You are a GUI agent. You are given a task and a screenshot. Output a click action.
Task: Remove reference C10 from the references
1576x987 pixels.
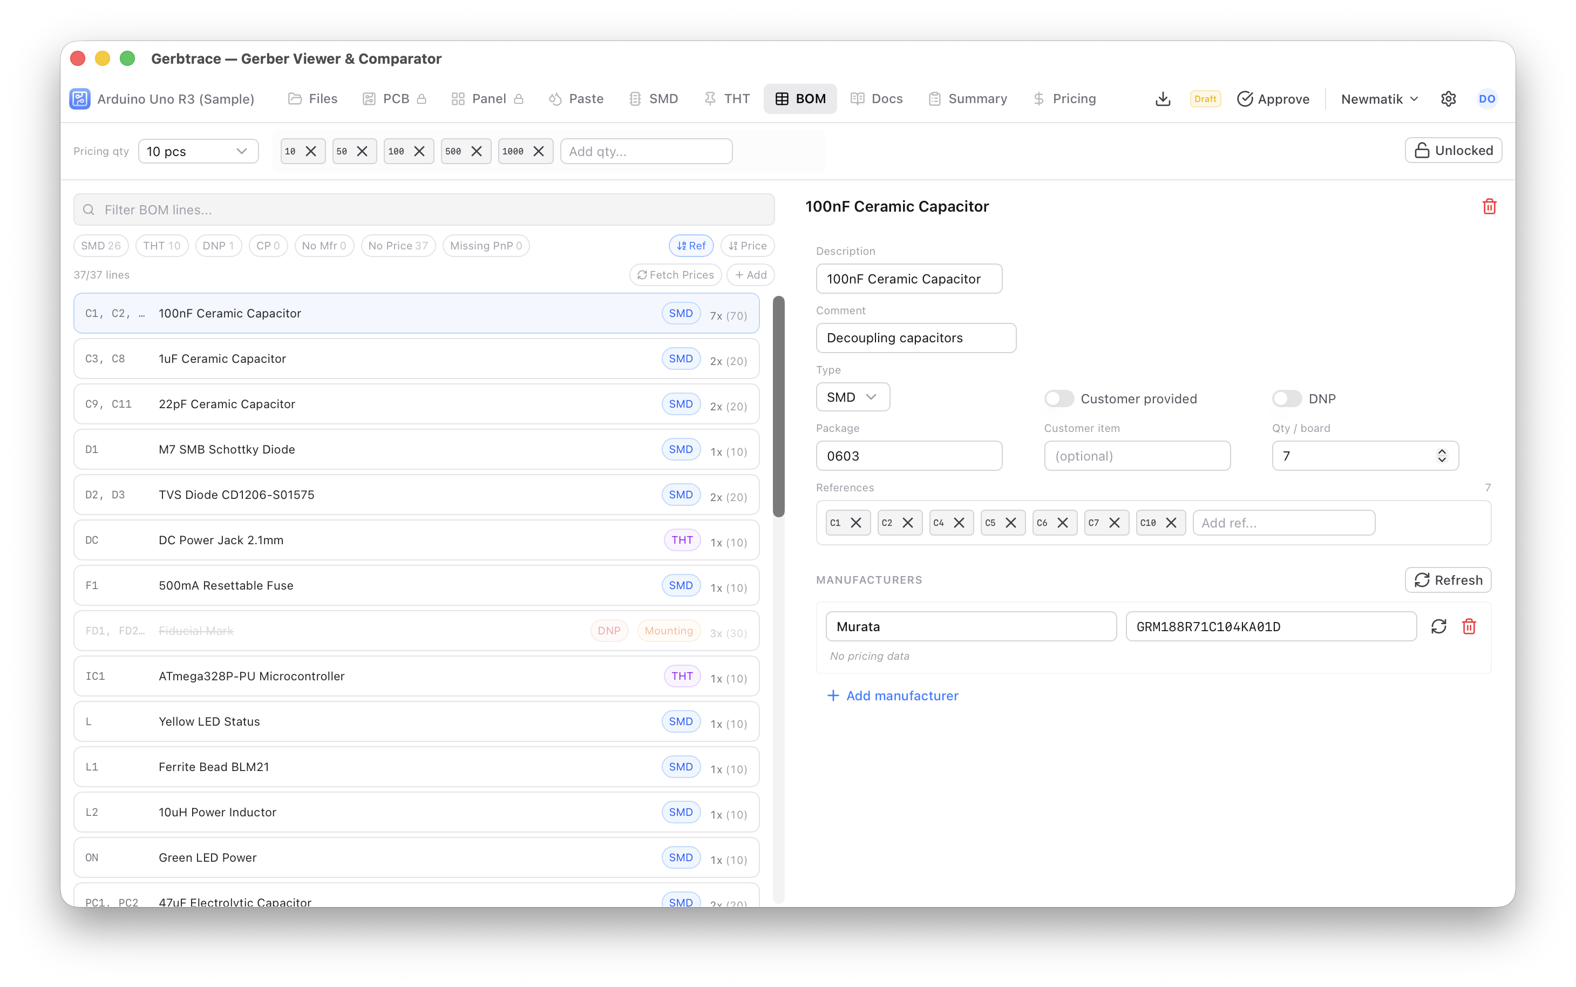click(1171, 523)
